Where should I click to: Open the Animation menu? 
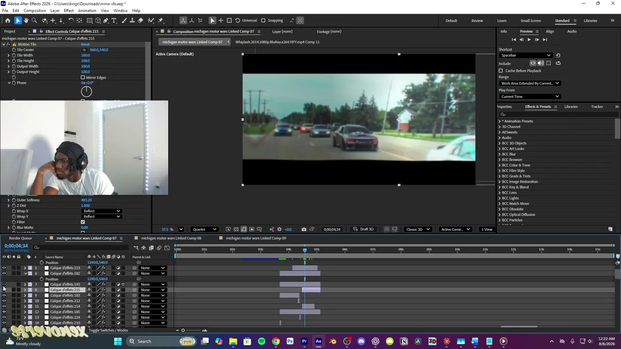point(87,11)
